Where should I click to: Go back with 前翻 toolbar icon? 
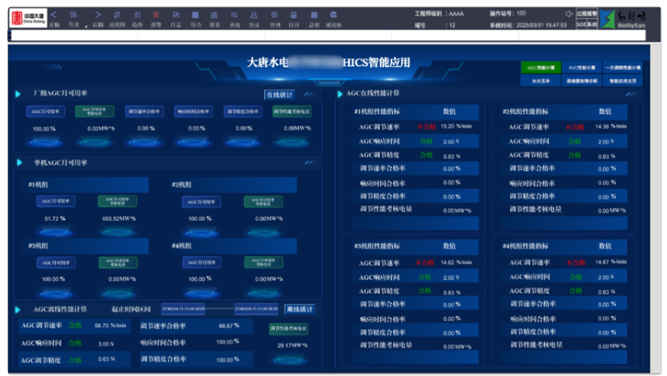[x=54, y=19]
